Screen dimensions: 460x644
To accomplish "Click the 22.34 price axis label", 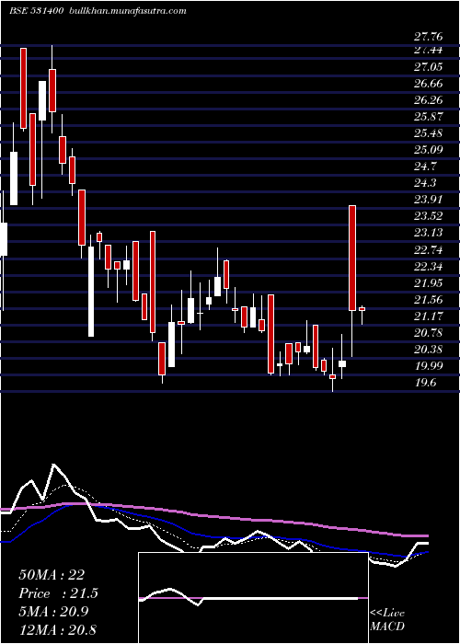I will tap(429, 266).
